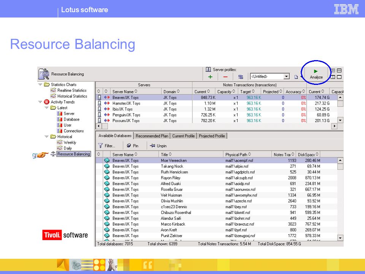365x274 pixels.
Task: Click the Analyze button
Action: pos(316,74)
